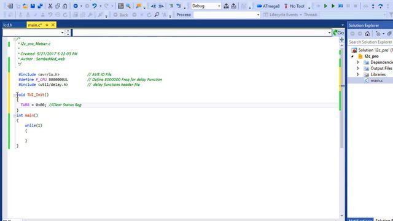Image resolution: width=393 pixels, height=221 pixels.
Task: Open the undo history dropdown arrow
Action: click(x=101, y=6)
